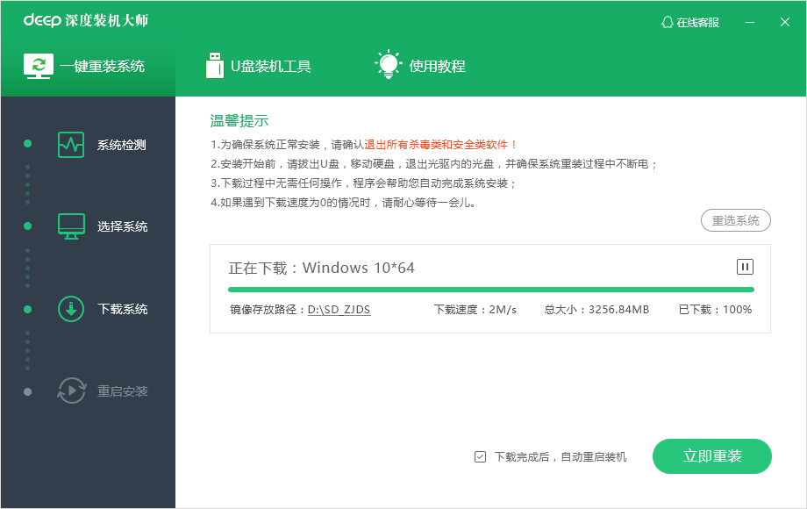This screenshot has width=807, height=509.
Task: Click the 选择系统 display icon
Action: click(x=70, y=226)
